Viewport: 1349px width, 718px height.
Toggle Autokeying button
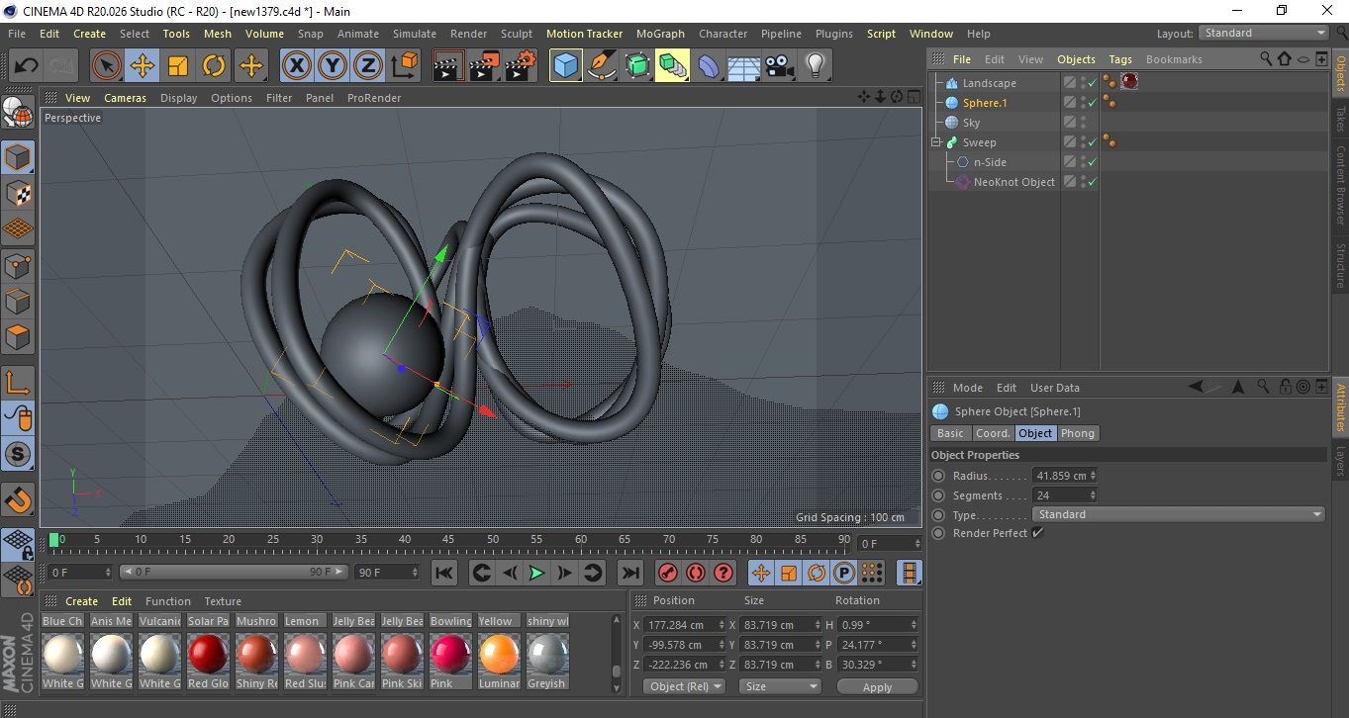tap(696, 573)
